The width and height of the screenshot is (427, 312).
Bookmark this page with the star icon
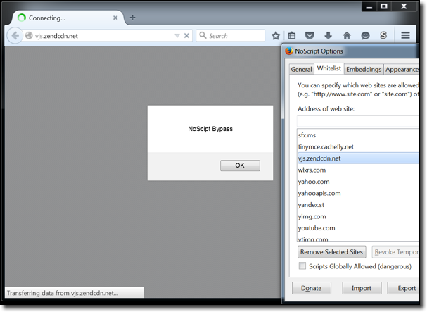pos(276,35)
